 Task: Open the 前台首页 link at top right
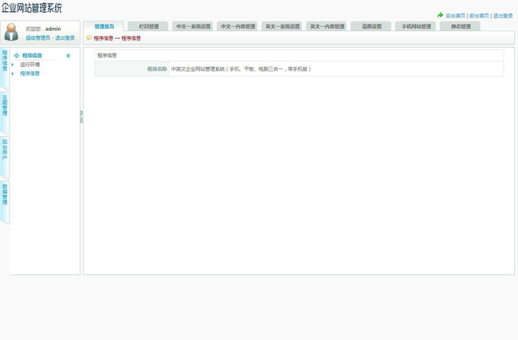tap(479, 15)
